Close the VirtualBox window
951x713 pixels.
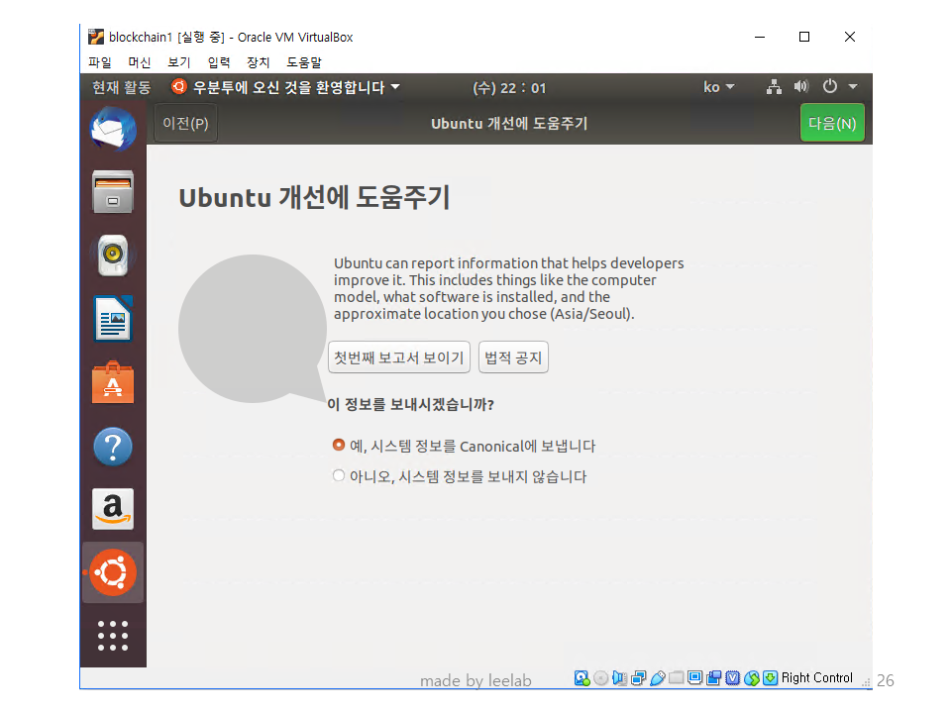pyautogui.click(x=850, y=37)
